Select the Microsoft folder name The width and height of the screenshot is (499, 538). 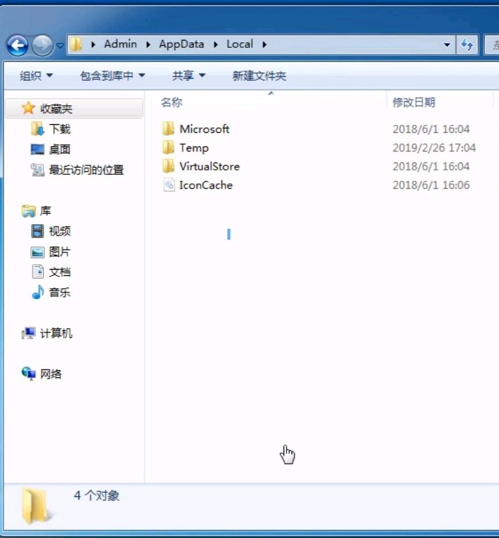(x=204, y=129)
